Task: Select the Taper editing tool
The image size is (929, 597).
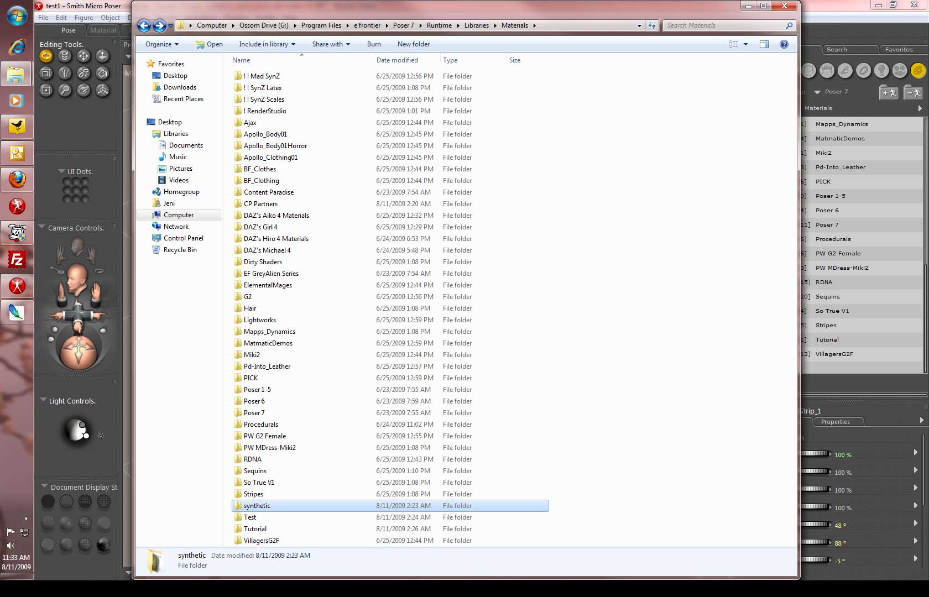Action: pyautogui.click(x=65, y=73)
